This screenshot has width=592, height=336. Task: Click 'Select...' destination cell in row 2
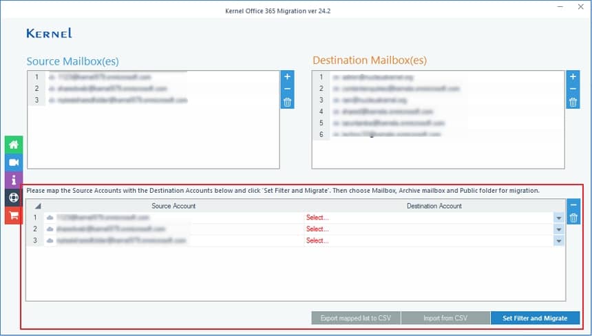(429, 229)
